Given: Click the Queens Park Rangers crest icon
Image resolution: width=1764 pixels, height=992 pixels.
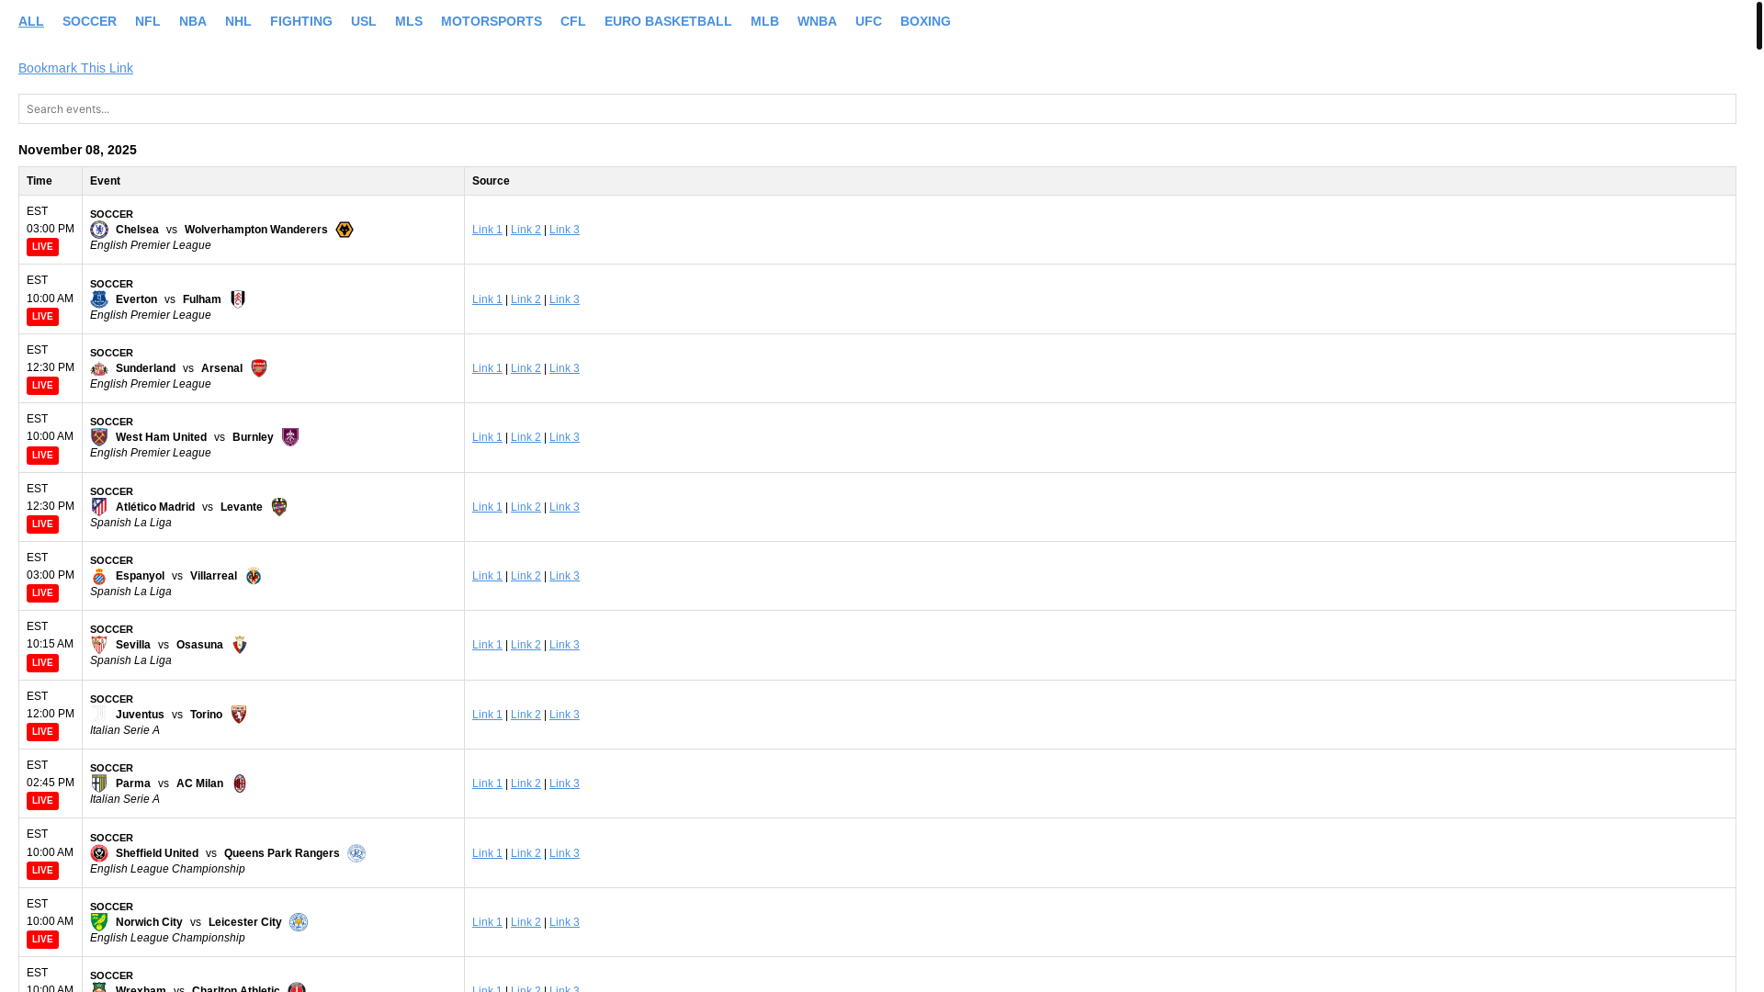Looking at the screenshot, I should 356,853.
